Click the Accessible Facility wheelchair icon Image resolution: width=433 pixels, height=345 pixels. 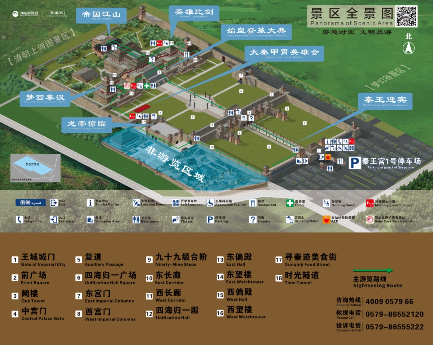coord(210,203)
